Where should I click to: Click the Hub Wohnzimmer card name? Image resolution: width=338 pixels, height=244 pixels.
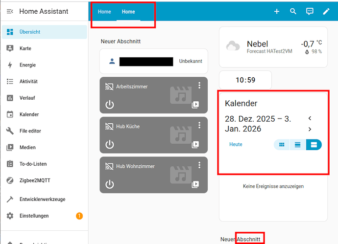[x=135, y=166]
